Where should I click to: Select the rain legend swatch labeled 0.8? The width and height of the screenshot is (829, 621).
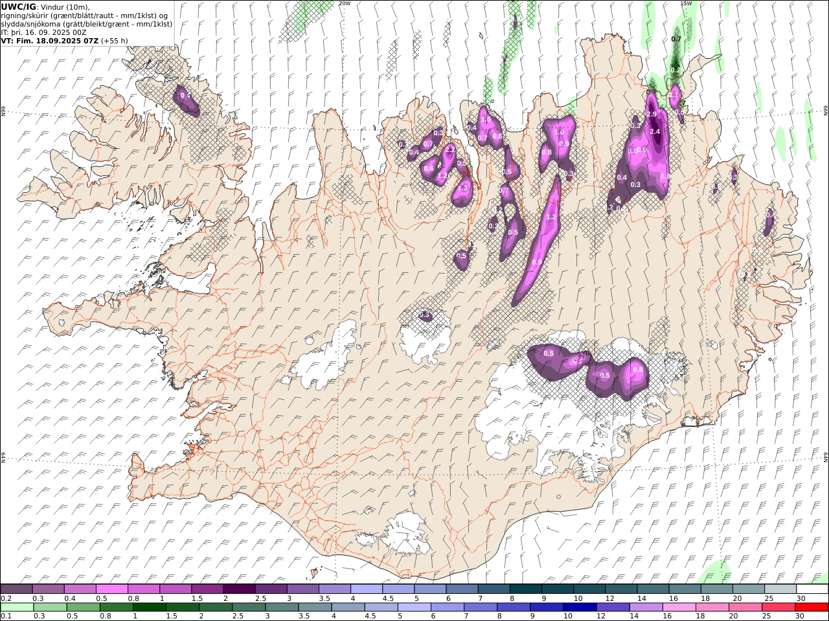(116, 607)
